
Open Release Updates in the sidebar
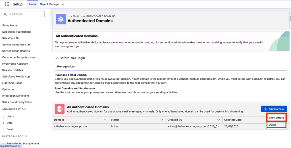(x=13, y=70)
